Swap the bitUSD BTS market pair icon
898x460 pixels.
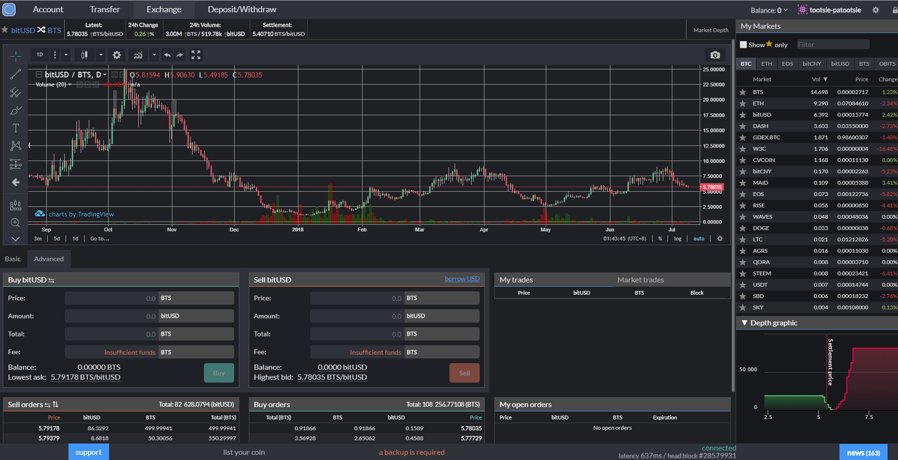click(42, 30)
